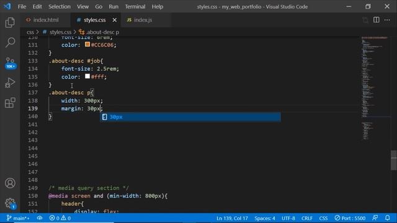Image resolution: width=397 pixels, height=223 pixels.
Task: Click the Live Server Port : 5500 indicator
Action: (350, 218)
